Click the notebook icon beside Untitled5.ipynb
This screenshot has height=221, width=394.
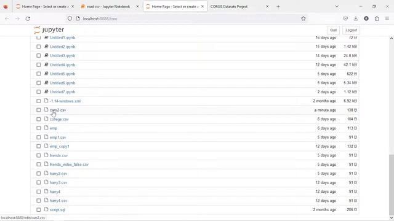(46, 74)
